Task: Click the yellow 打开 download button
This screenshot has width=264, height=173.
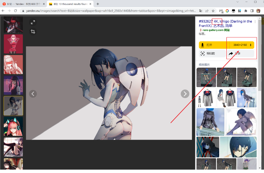Action: (214, 45)
